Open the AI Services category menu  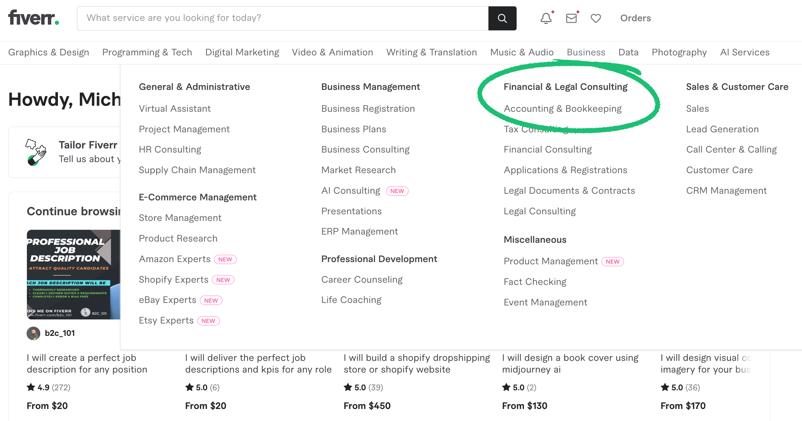[744, 52]
